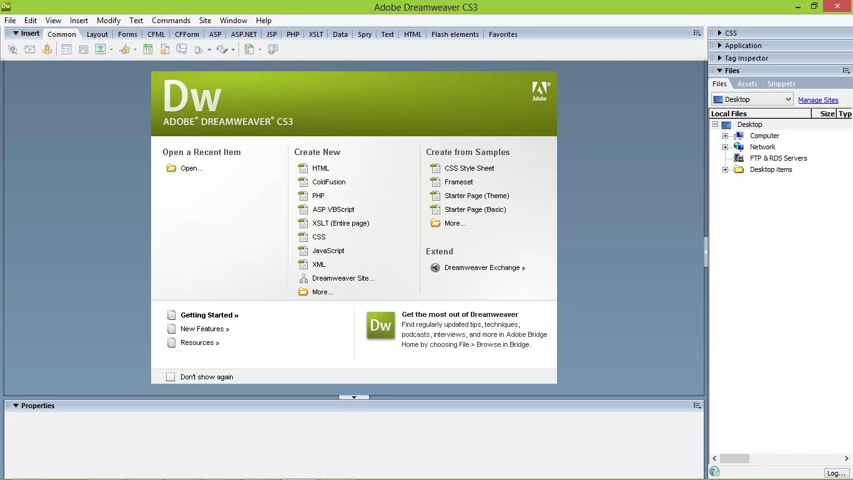This screenshot has height=480, width=853.
Task: Switch to the Layout insert tab
Action: click(x=97, y=34)
